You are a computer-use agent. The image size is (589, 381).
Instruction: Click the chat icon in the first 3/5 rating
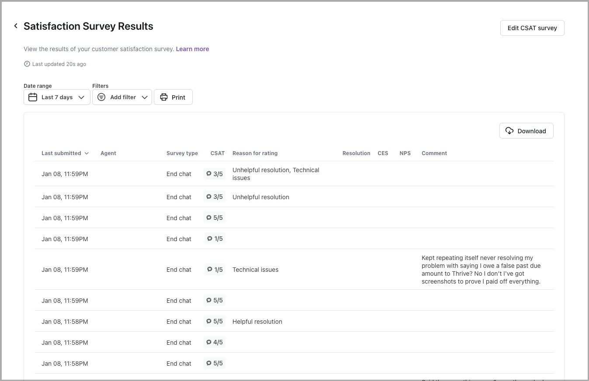tap(209, 174)
